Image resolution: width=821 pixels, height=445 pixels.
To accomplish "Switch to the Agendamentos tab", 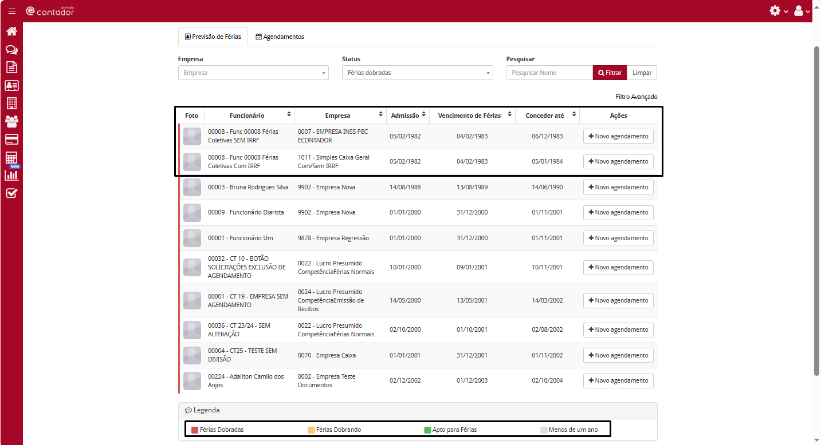I will pyautogui.click(x=280, y=37).
